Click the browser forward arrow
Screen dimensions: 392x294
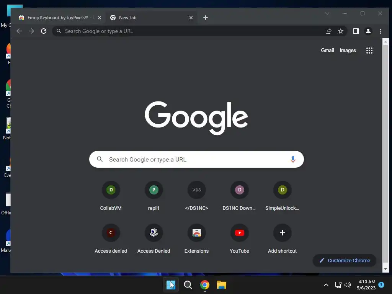31,31
